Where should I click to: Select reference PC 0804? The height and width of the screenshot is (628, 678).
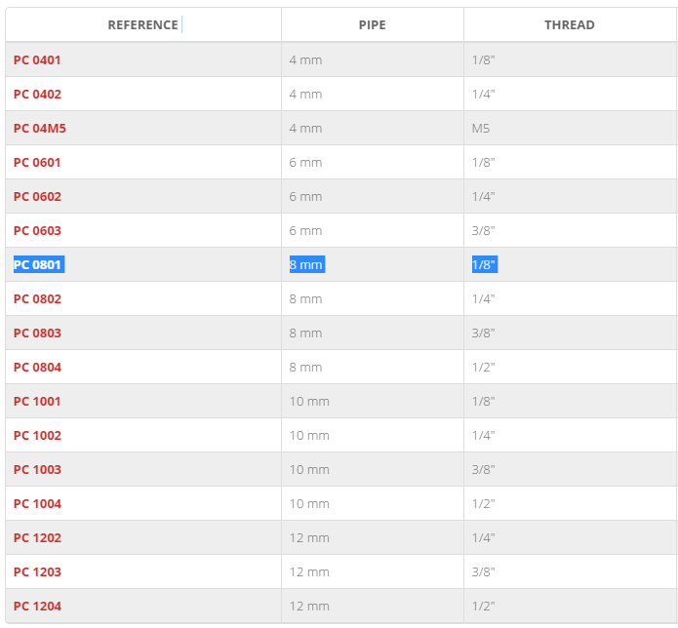38,368
